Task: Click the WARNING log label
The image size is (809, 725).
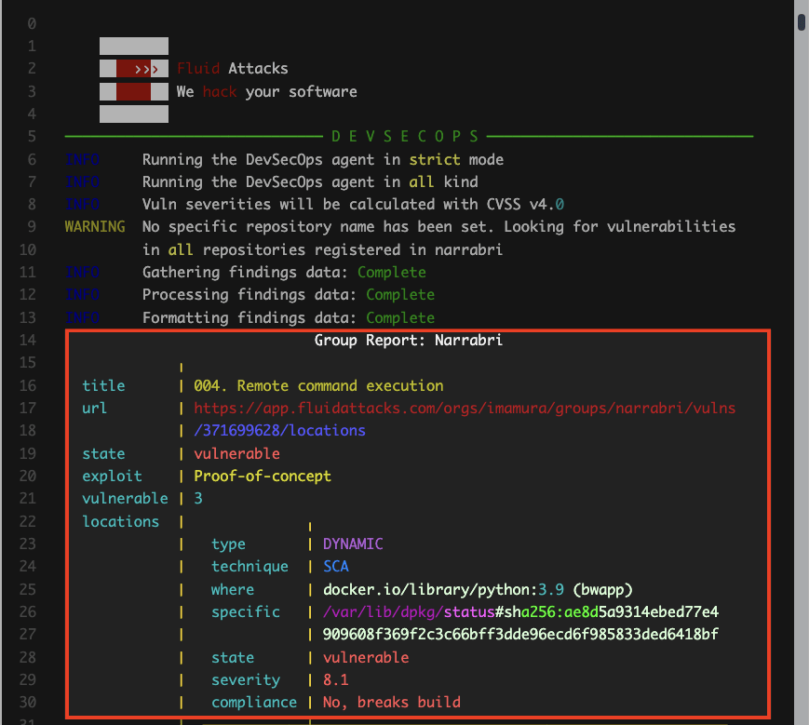Action: point(95,227)
